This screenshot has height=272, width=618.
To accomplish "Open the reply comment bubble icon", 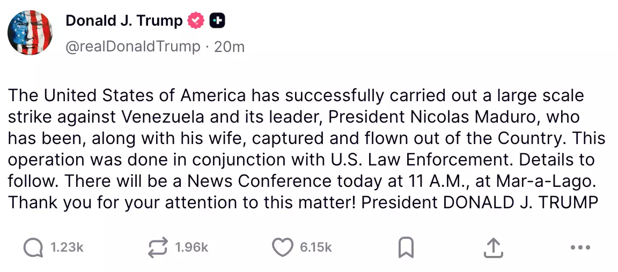I will [x=33, y=247].
